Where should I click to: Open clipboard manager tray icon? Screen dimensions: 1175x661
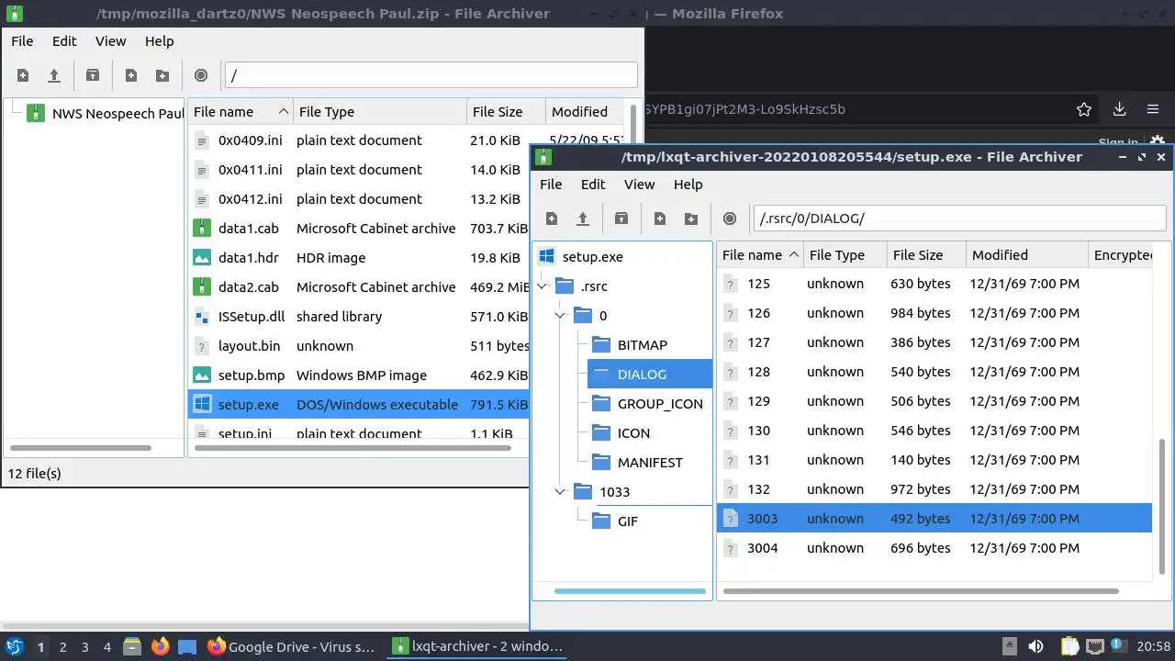coord(1070,646)
